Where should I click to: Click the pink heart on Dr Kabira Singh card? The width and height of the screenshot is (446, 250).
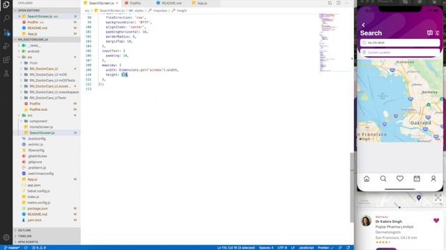436,221
